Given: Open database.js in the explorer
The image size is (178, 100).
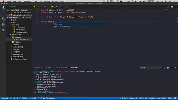Looking at the screenshot, I should (x=20, y=30).
